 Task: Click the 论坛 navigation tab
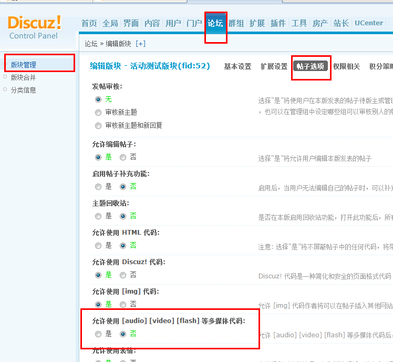[215, 23]
